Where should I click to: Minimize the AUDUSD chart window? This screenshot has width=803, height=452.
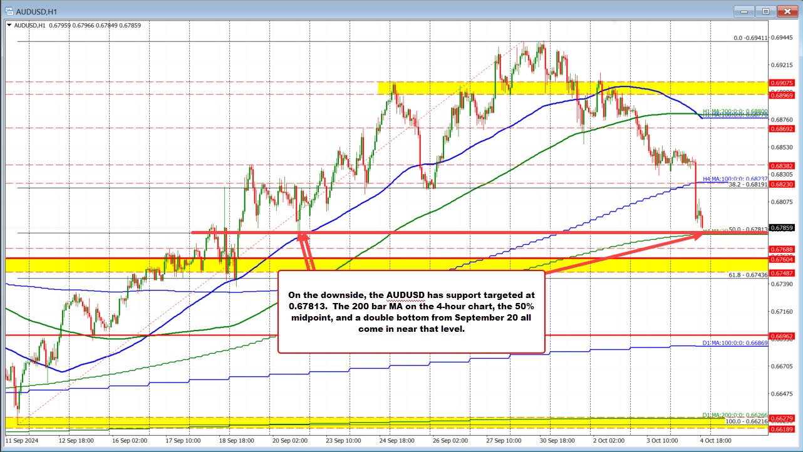[x=743, y=11]
